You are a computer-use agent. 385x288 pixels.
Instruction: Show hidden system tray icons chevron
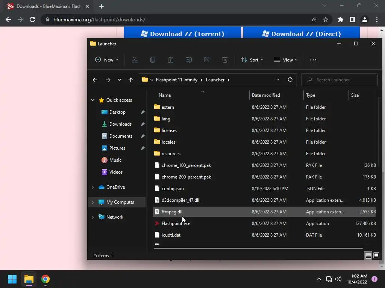319,279
